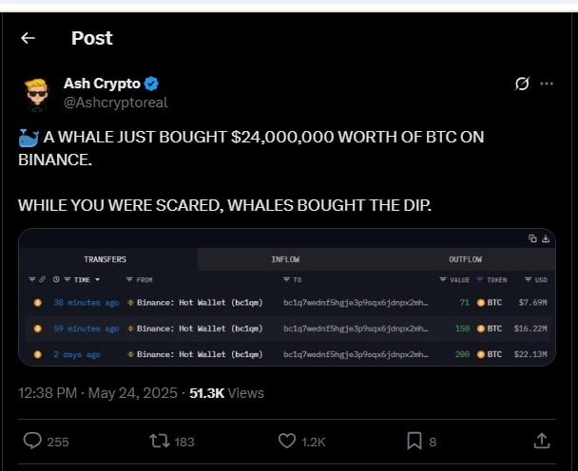Open the OUTFLOW tab
The height and width of the screenshot is (471, 578).
[x=465, y=259]
